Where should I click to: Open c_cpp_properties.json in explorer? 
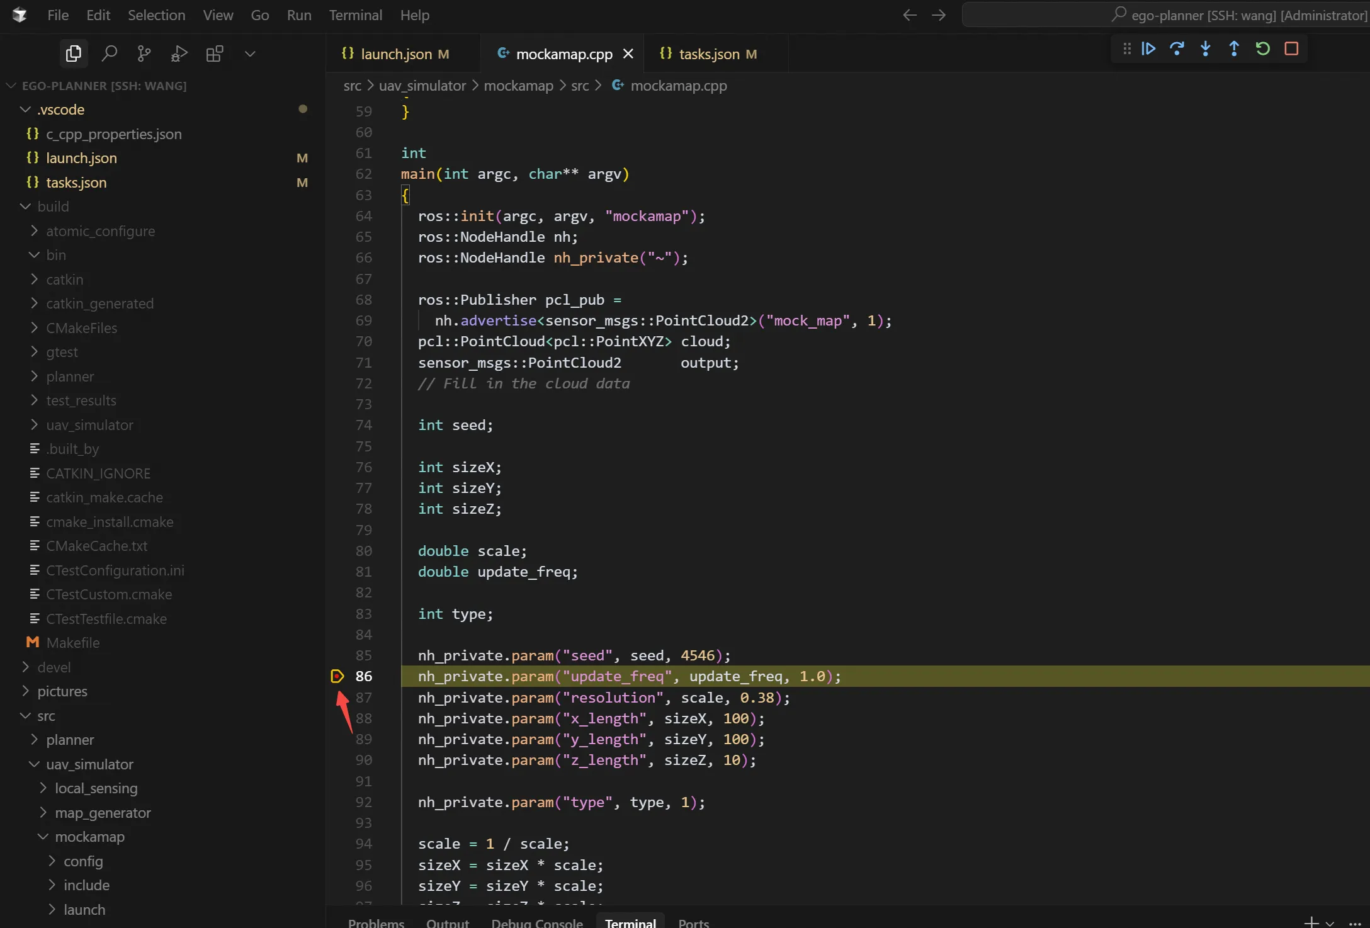(113, 134)
